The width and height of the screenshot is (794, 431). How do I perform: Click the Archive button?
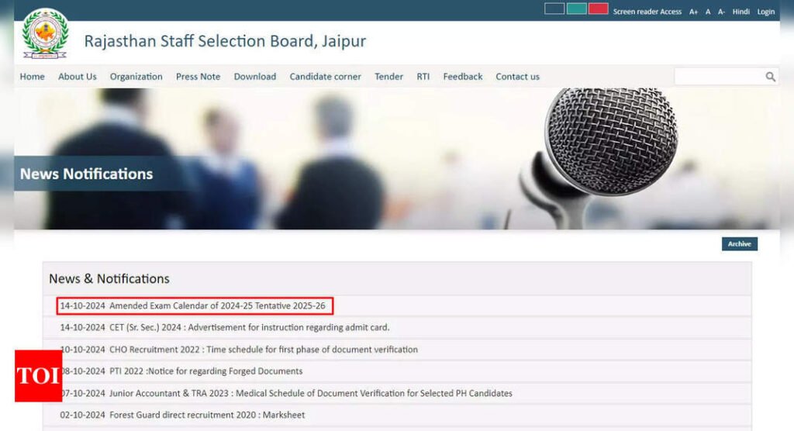click(739, 244)
